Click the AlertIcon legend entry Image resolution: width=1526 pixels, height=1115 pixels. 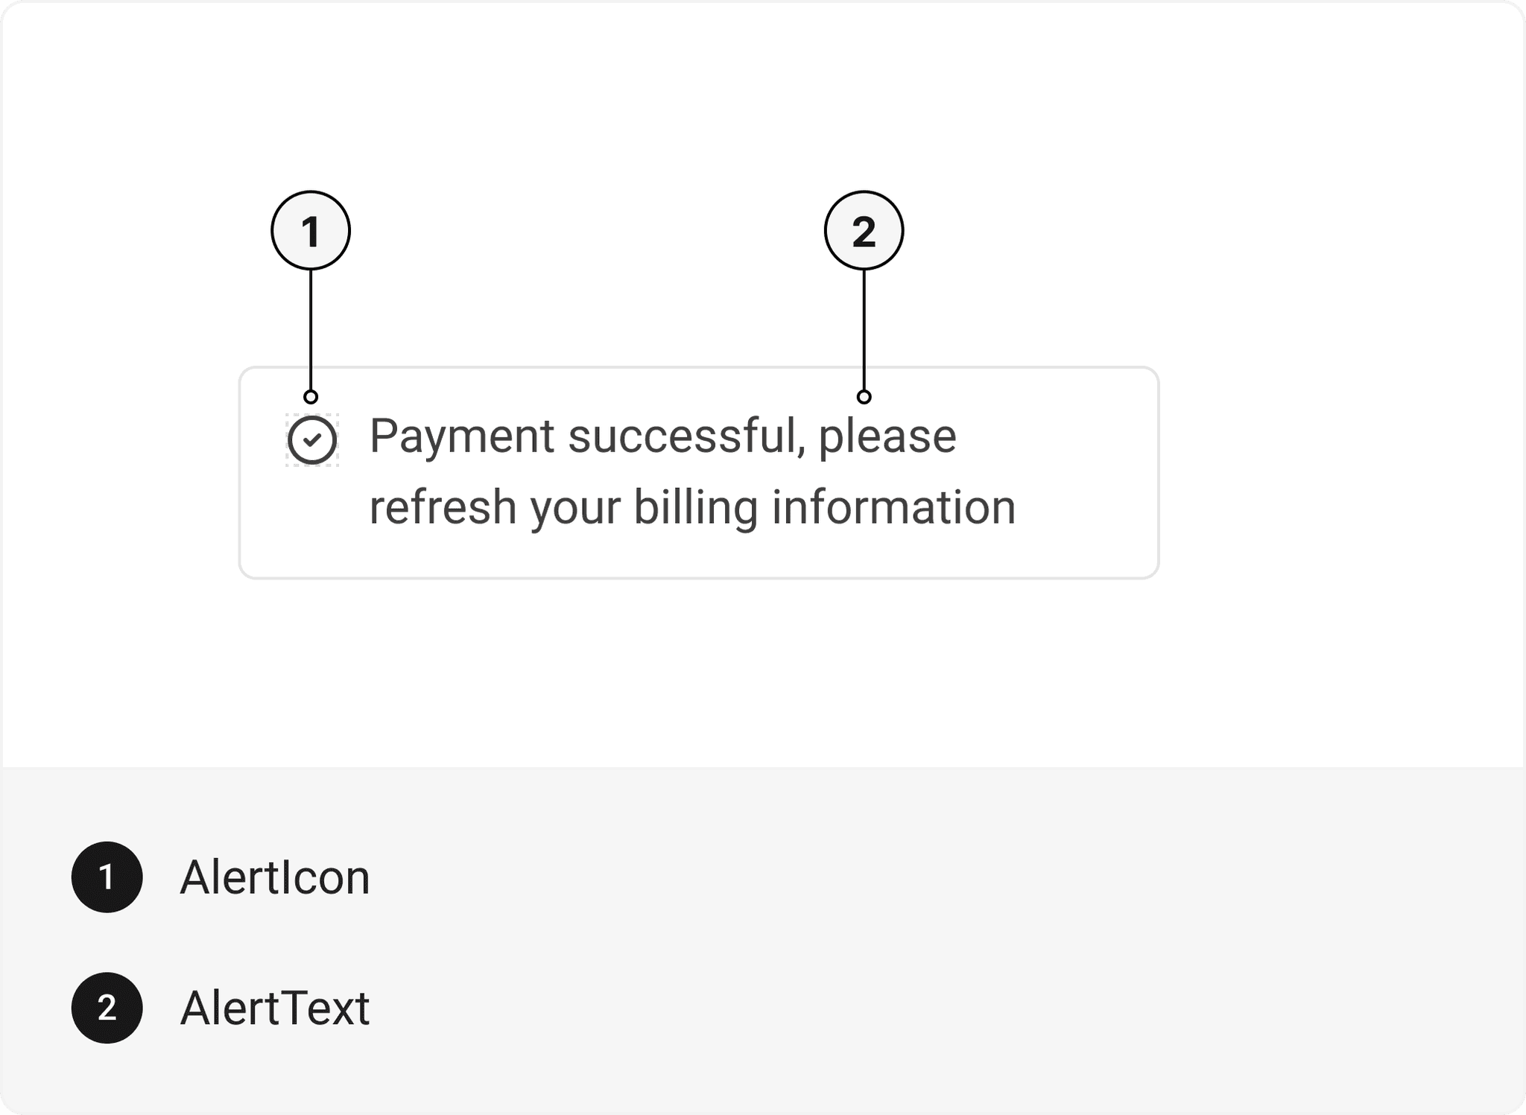point(274,877)
